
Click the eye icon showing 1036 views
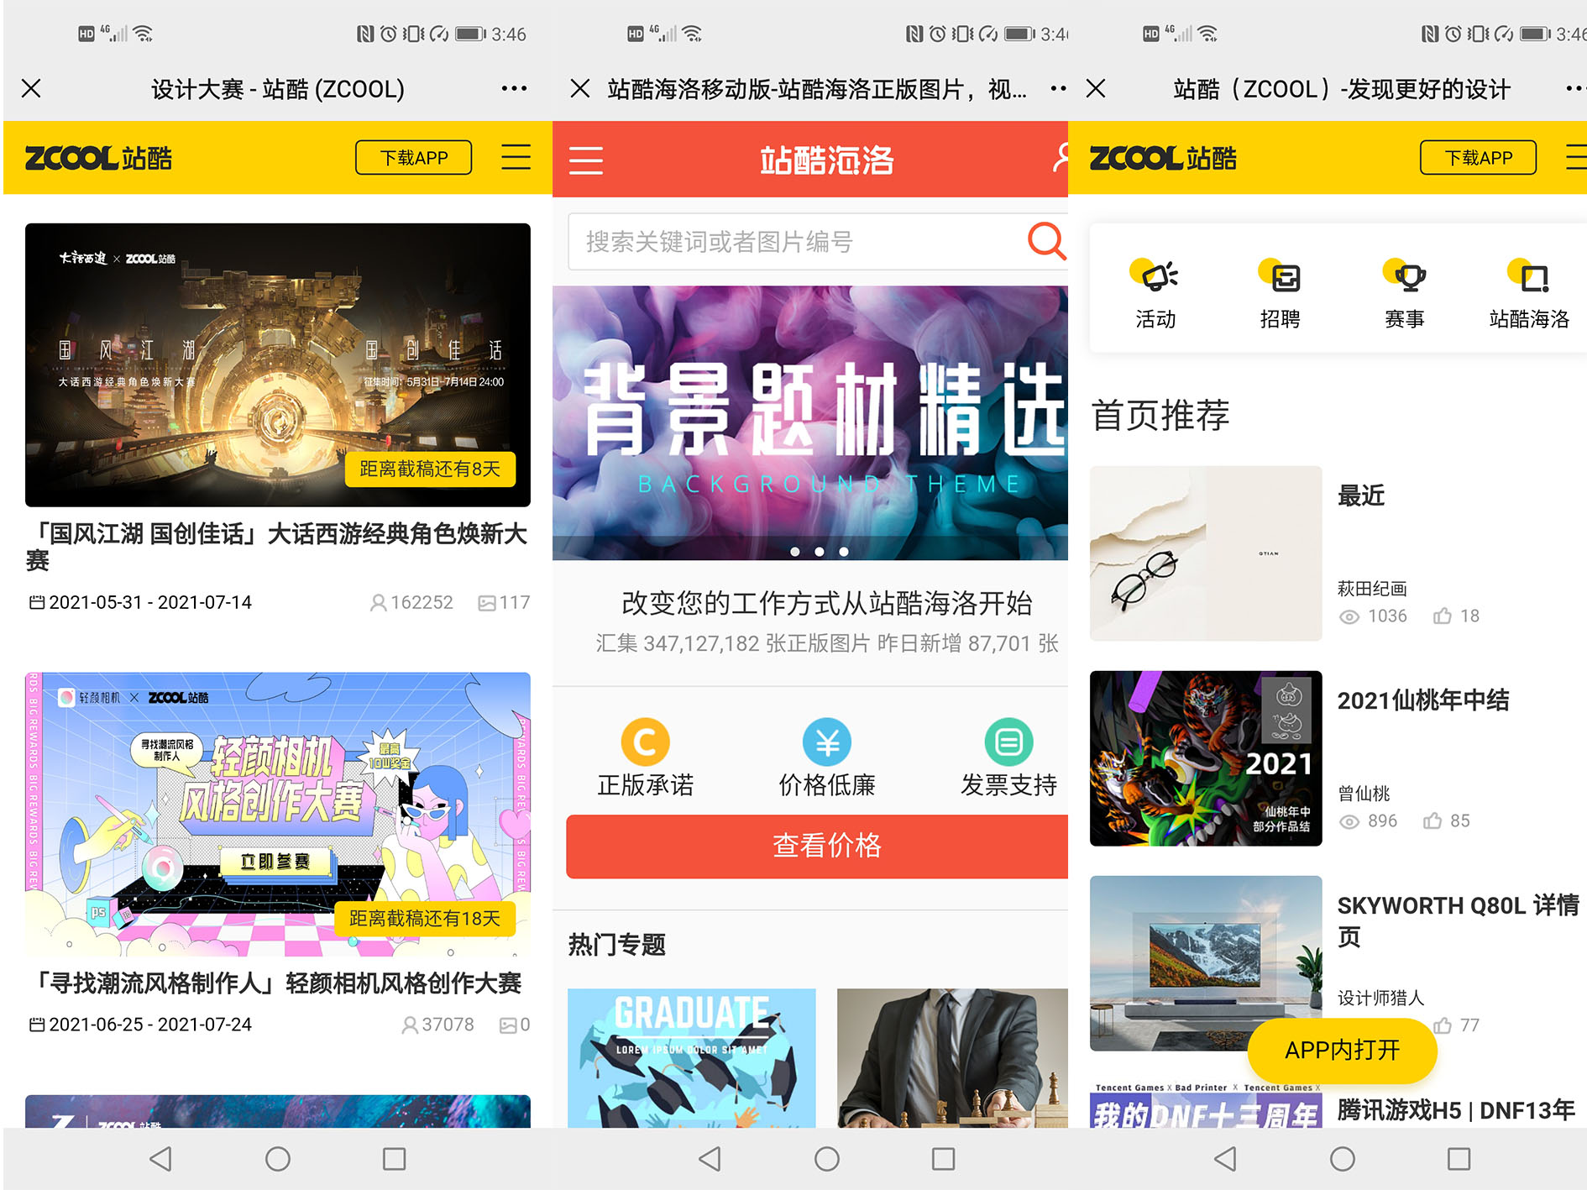click(1349, 616)
